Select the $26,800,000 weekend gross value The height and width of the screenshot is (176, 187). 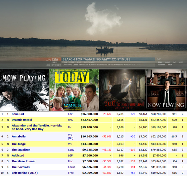[x=89, y=114]
